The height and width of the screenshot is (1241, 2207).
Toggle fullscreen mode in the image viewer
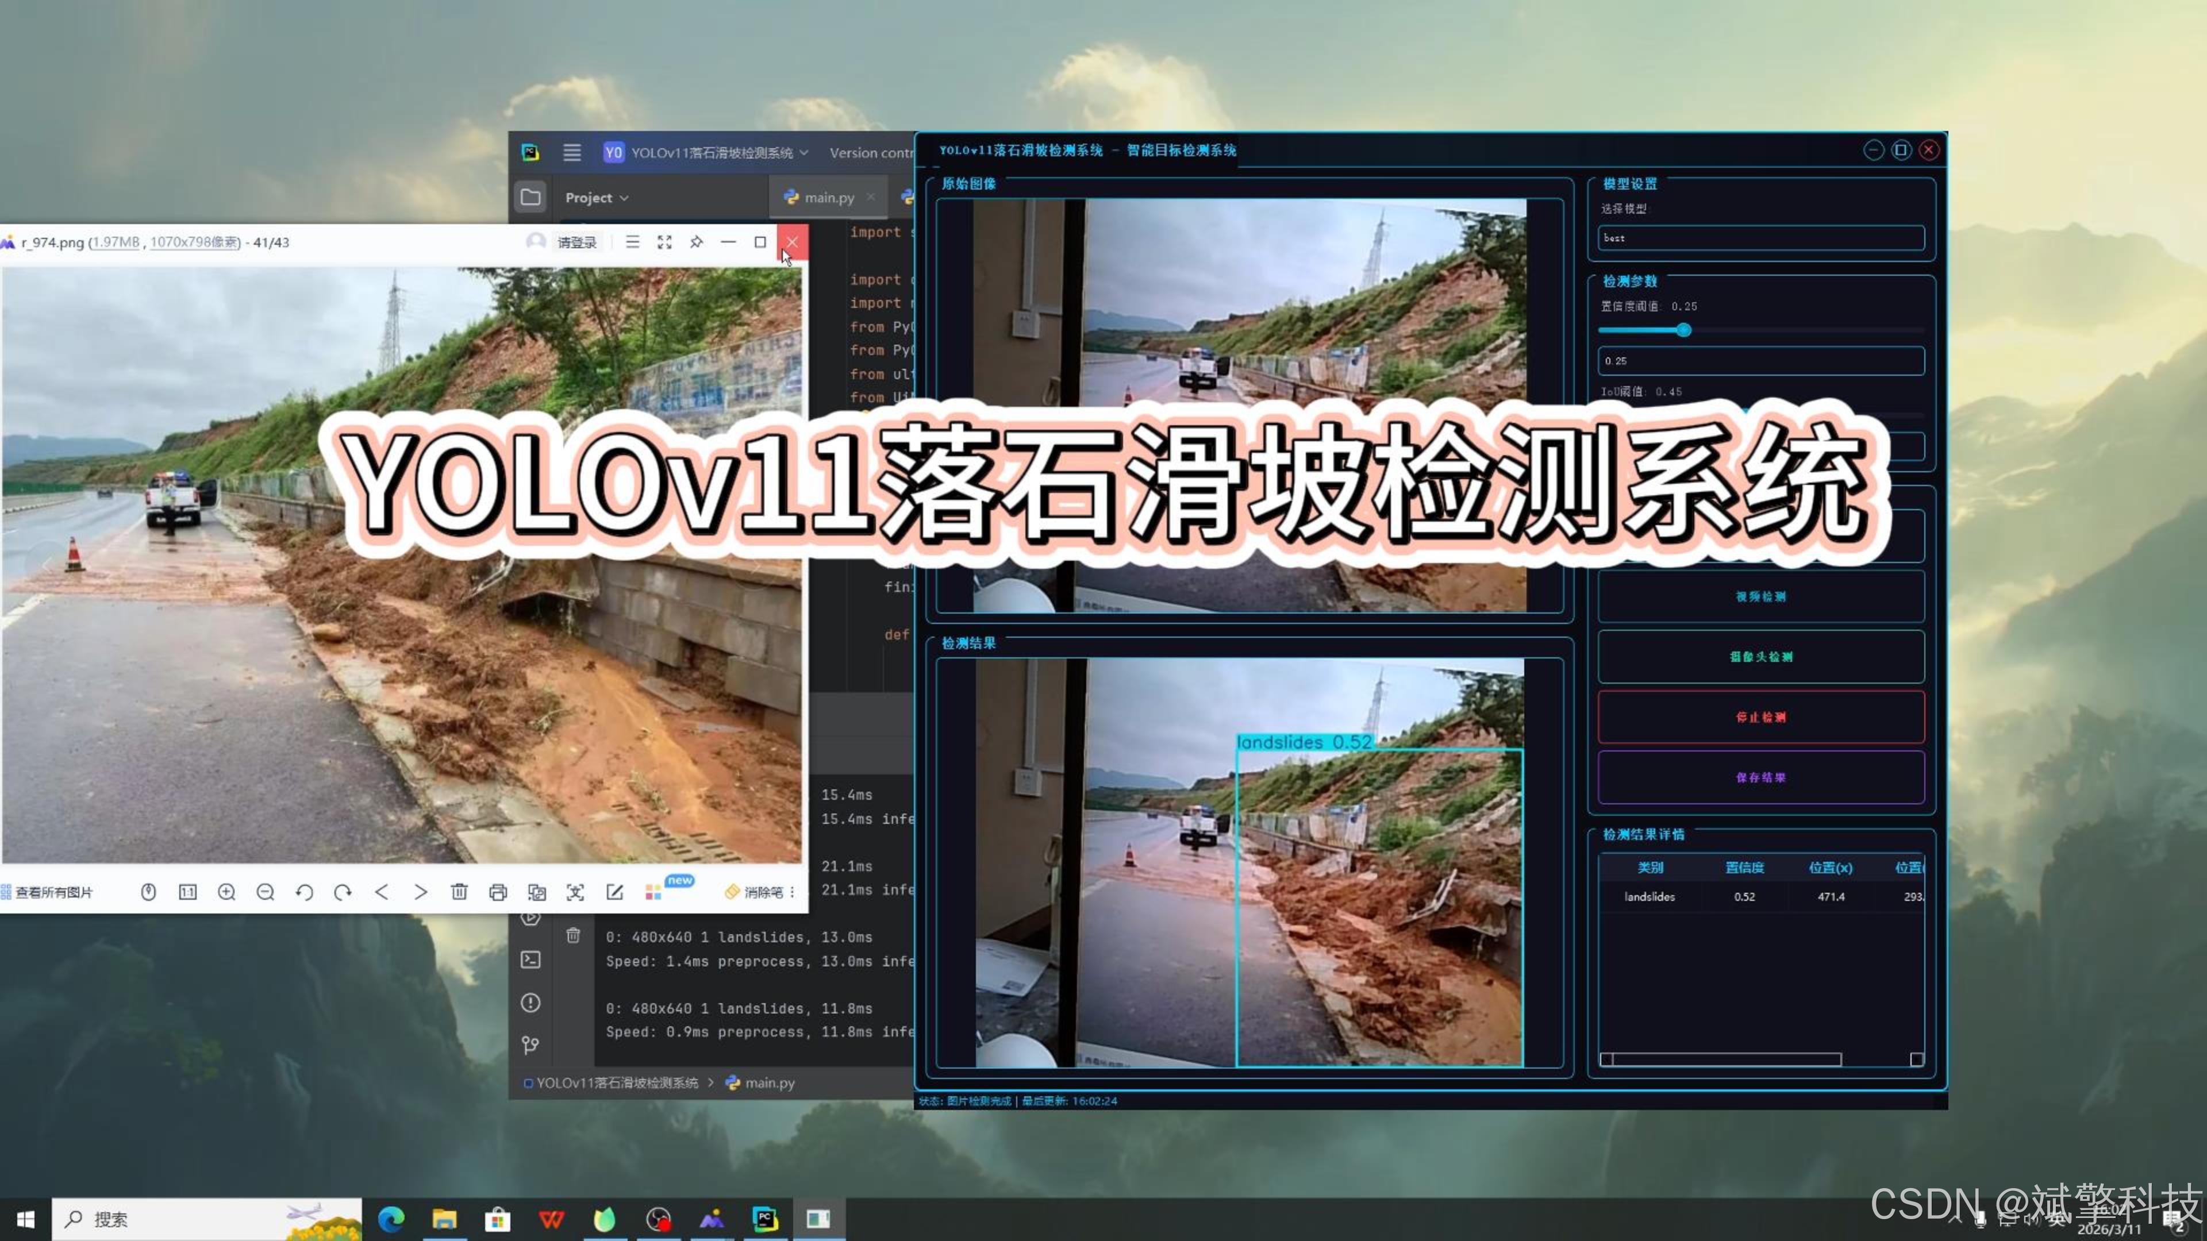tap(664, 242)
